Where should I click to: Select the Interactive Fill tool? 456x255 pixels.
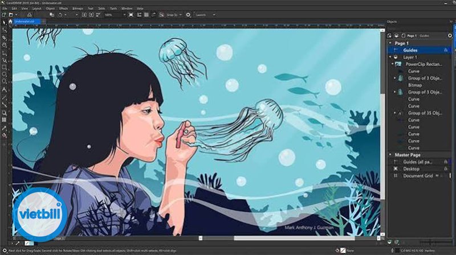(4, 135)
